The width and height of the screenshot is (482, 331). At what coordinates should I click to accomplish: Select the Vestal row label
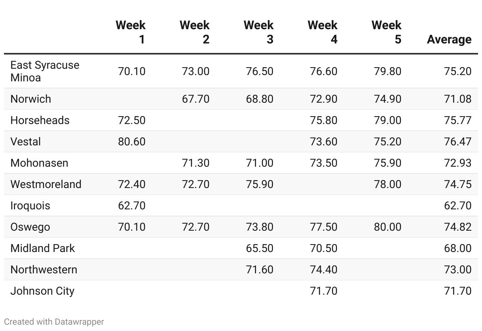point(26,141)
